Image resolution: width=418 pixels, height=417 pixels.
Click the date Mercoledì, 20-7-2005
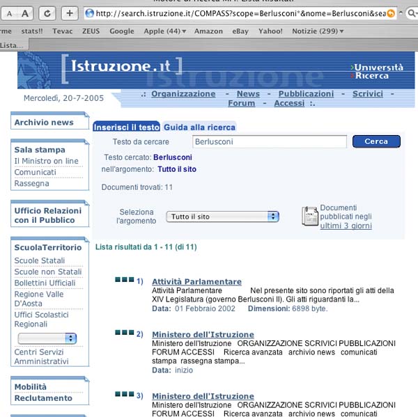click(63, 98)
